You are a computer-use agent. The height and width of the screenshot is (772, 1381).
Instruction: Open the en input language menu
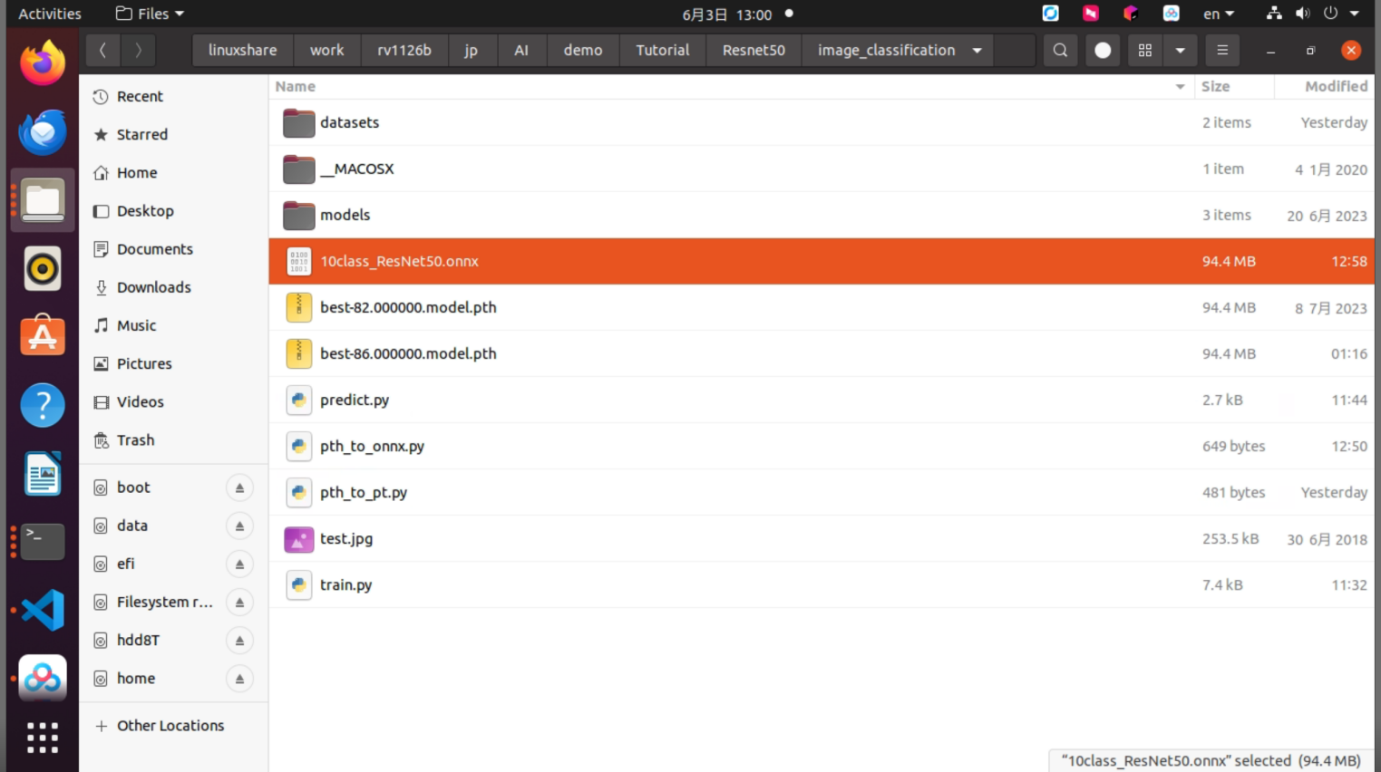[1219, 14]
